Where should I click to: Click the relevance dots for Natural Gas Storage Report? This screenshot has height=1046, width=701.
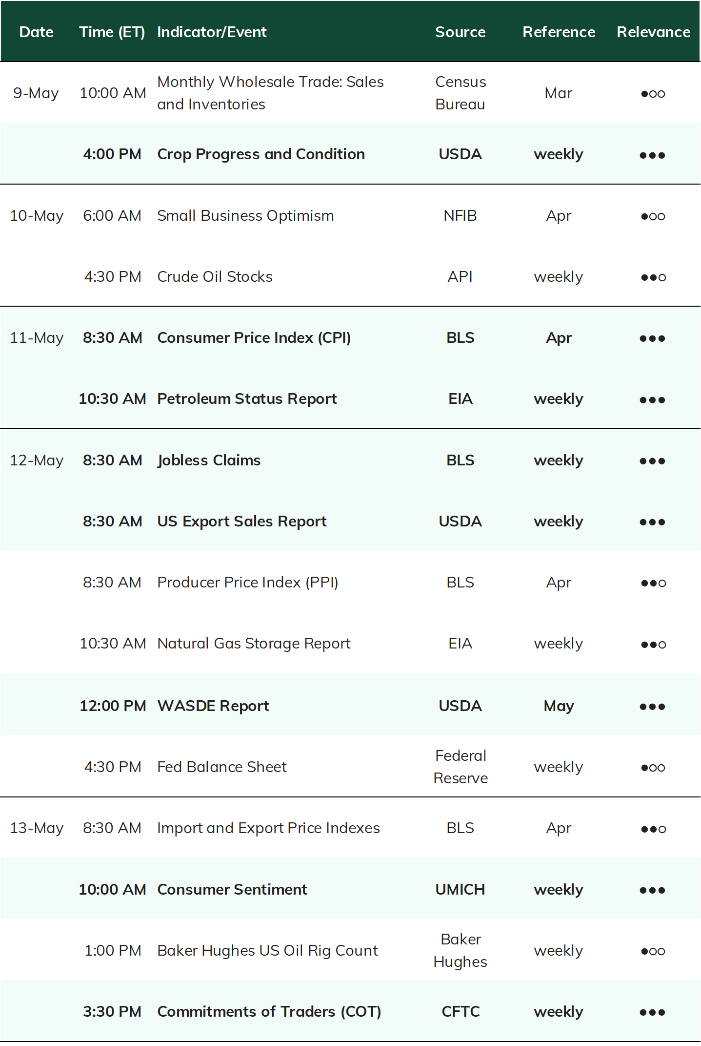653,645
